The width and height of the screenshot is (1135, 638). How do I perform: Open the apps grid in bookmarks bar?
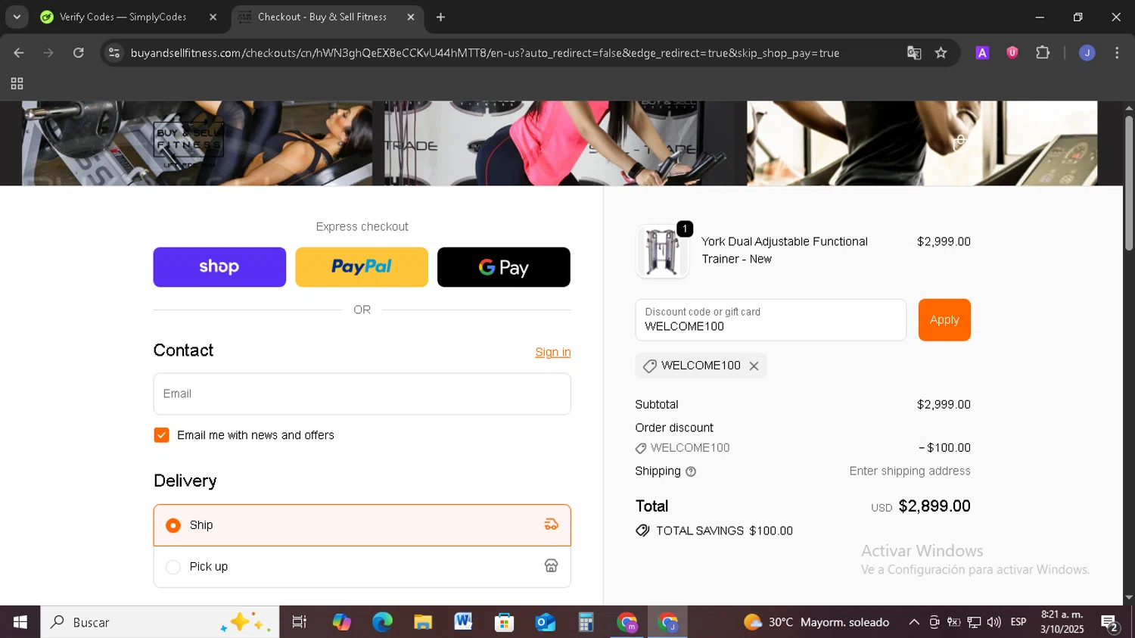17,84
